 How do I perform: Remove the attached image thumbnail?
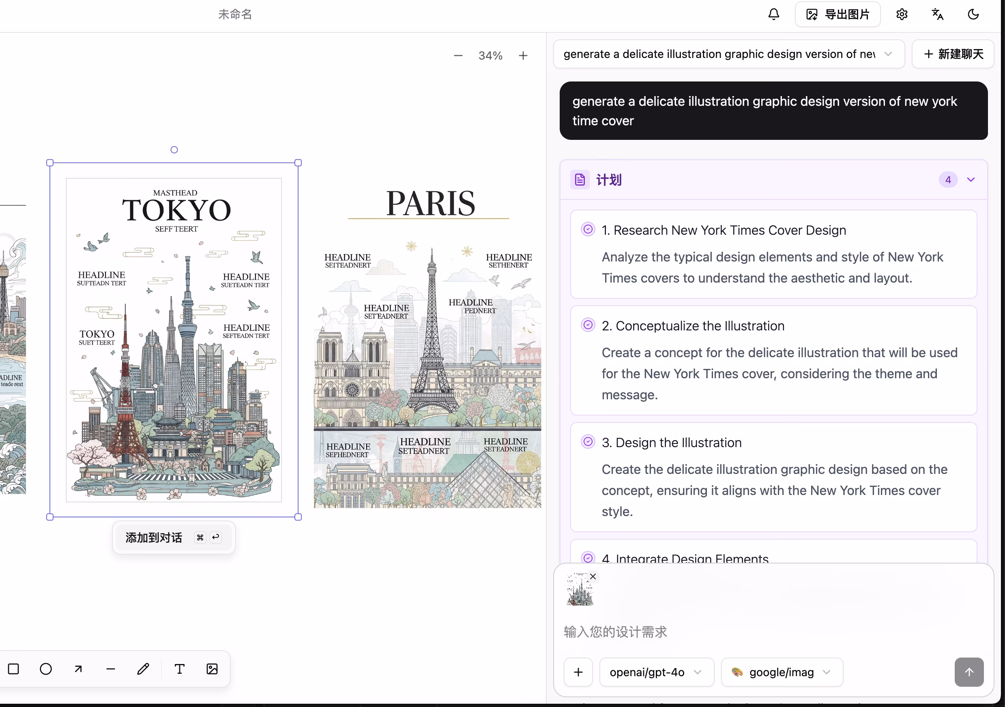click(x=593, y=576)
